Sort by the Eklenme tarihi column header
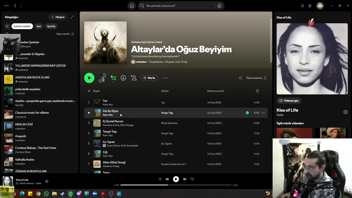The image size is (352, 198). click(216, 91)
